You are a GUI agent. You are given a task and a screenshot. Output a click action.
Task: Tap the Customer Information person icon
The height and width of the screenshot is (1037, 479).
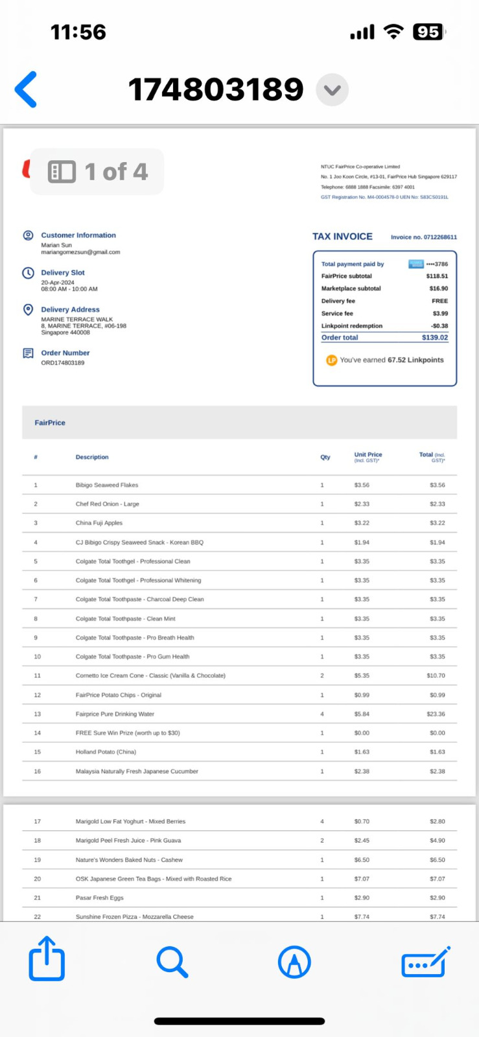28,235
